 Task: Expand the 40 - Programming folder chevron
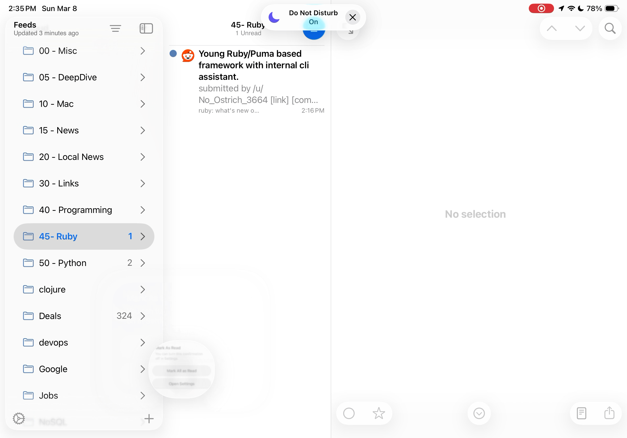point(143,210)
